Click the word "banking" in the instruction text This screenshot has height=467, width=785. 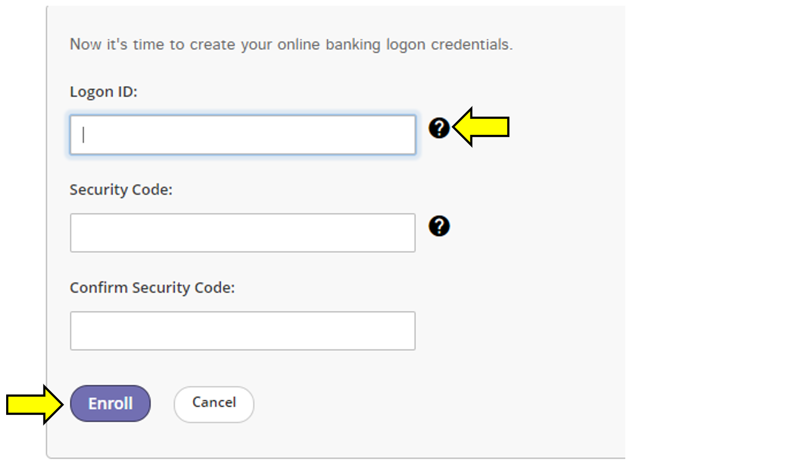(353, 45)
